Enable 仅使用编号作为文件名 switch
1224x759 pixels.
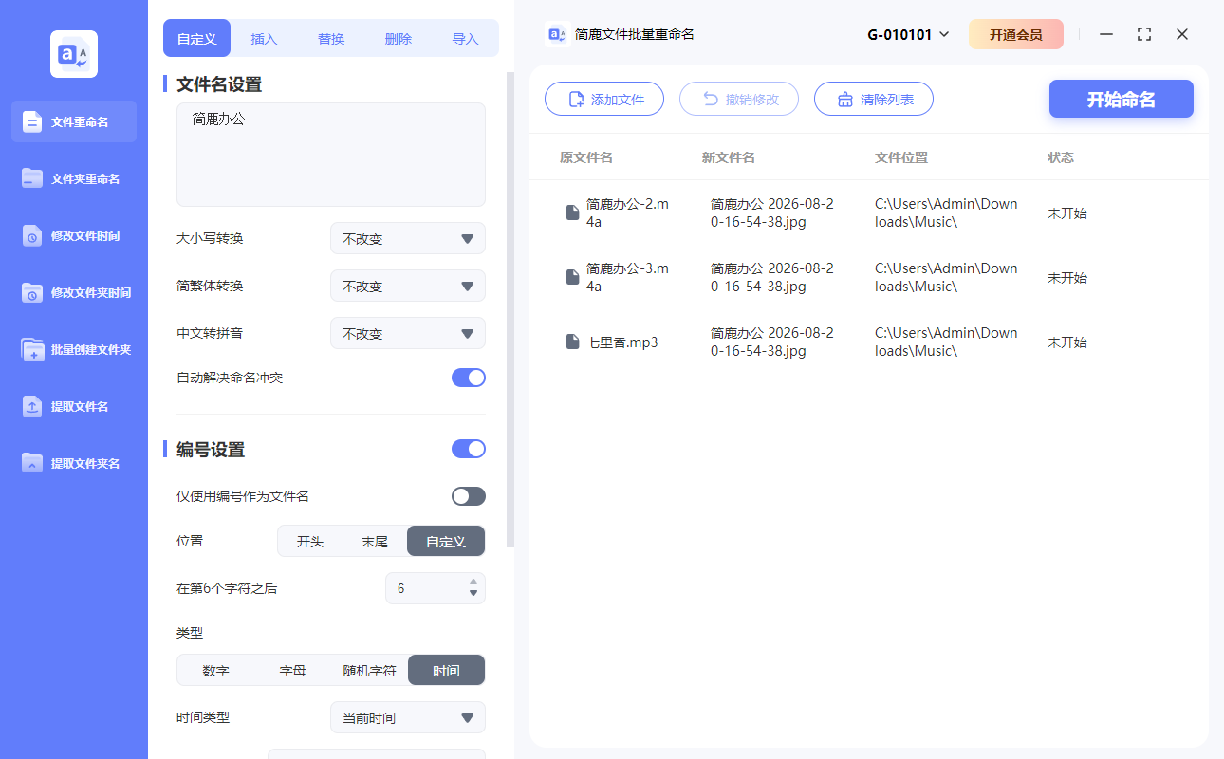pyautogui.click(x=469, y=496)
